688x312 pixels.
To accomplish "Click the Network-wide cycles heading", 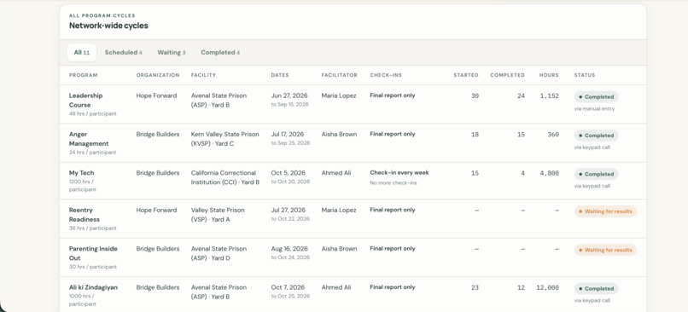I will coord(108,26).
